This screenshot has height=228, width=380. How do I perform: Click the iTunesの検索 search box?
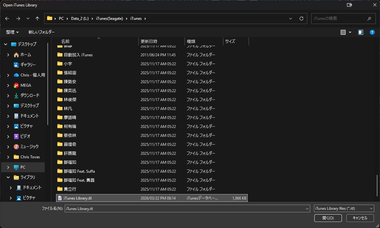[x=343, y=19]
